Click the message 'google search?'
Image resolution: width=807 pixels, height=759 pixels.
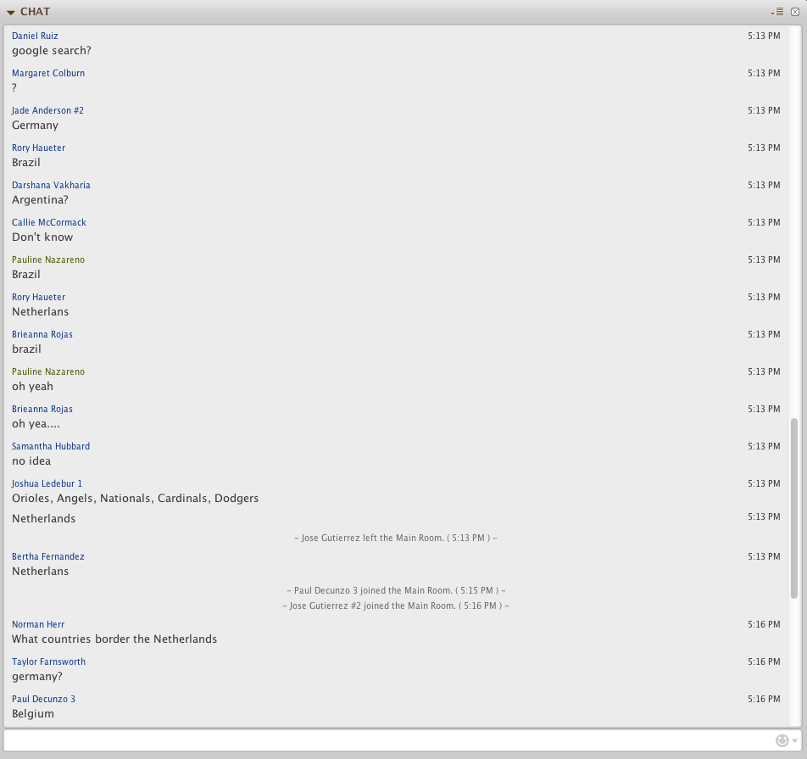pyautogui.click(x=52, y=51)
